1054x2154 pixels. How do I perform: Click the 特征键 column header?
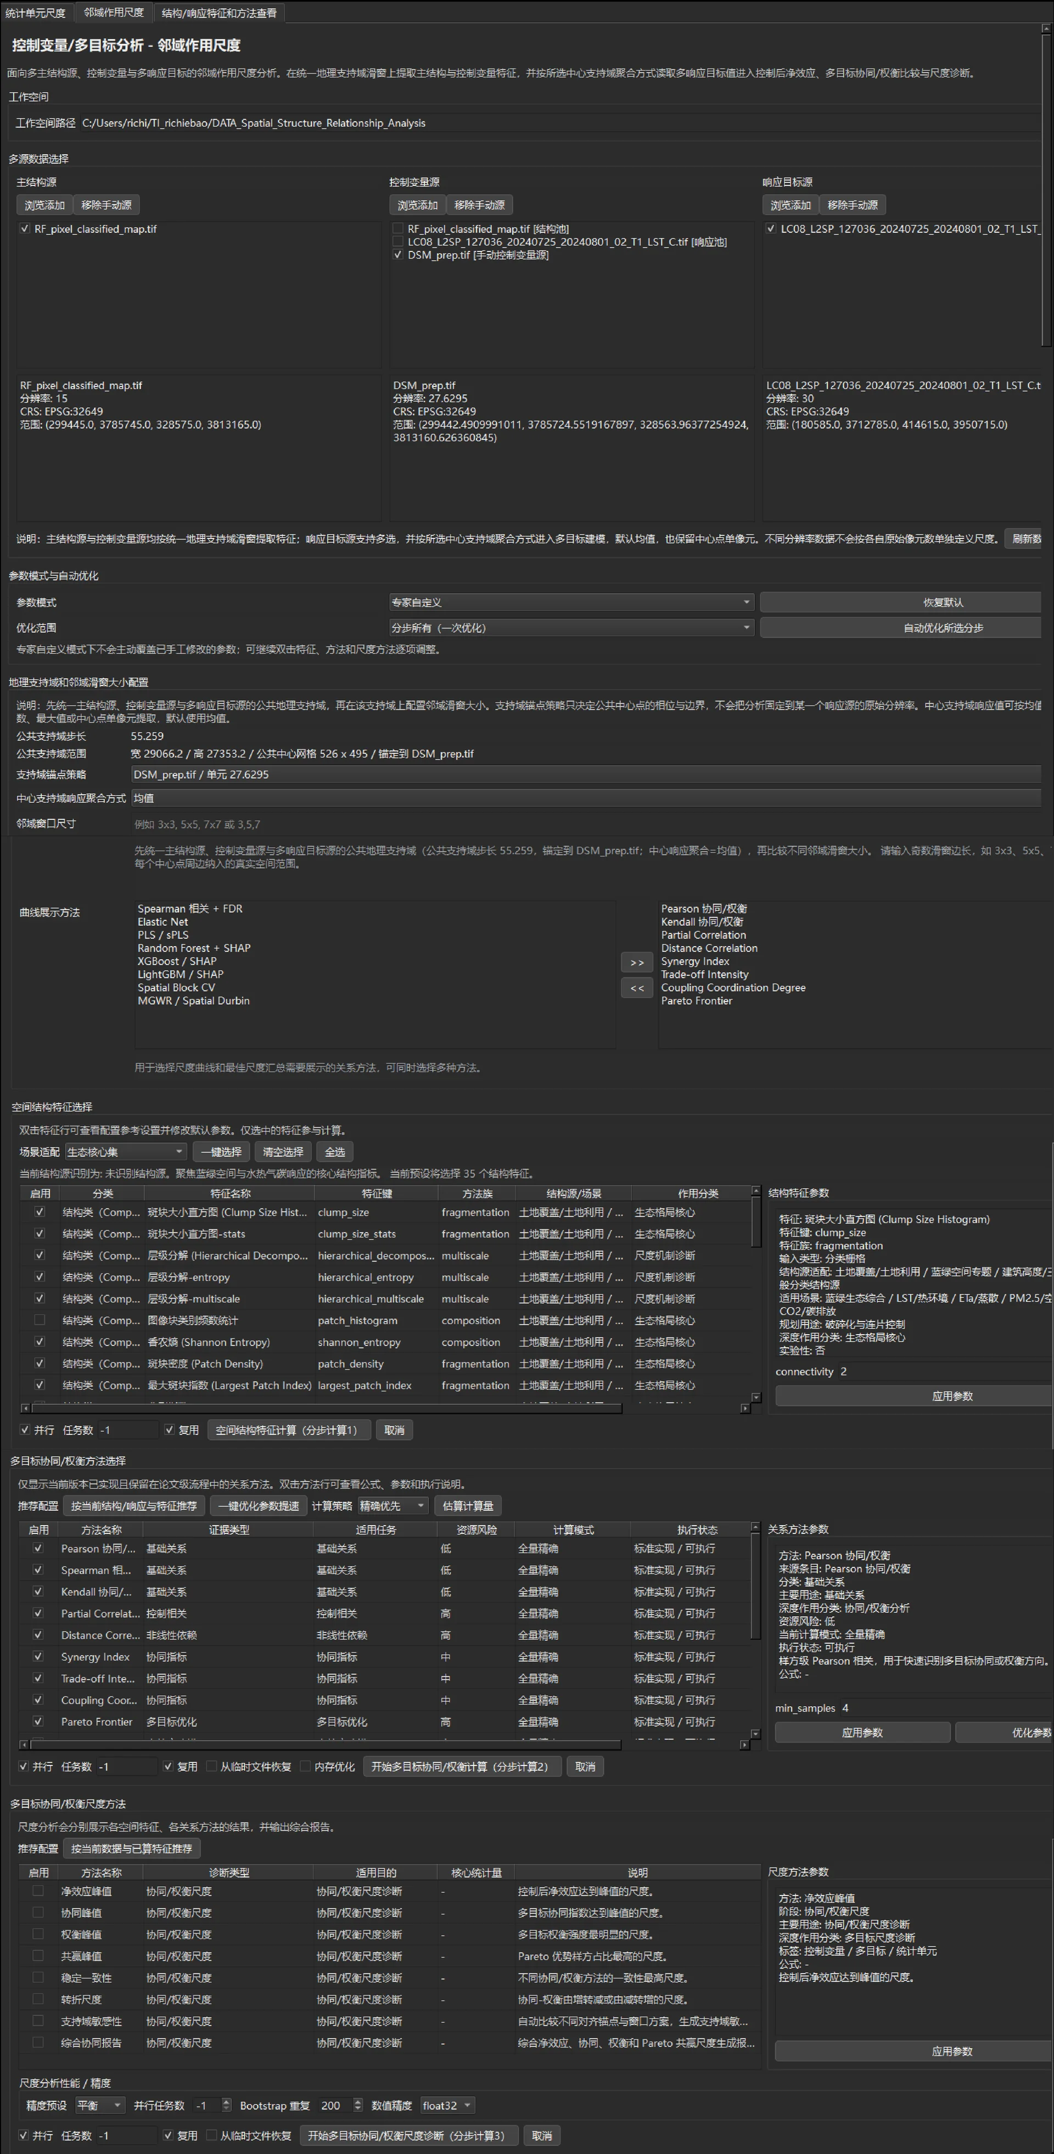coord(377,1193)
